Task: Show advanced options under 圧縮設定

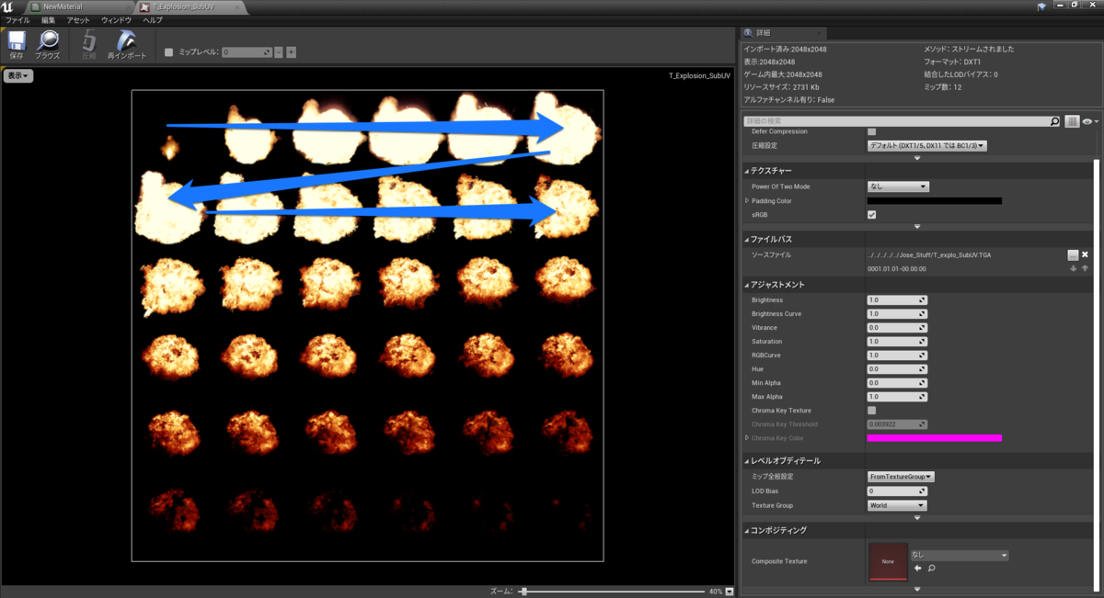Action: (x=917, y=158)
